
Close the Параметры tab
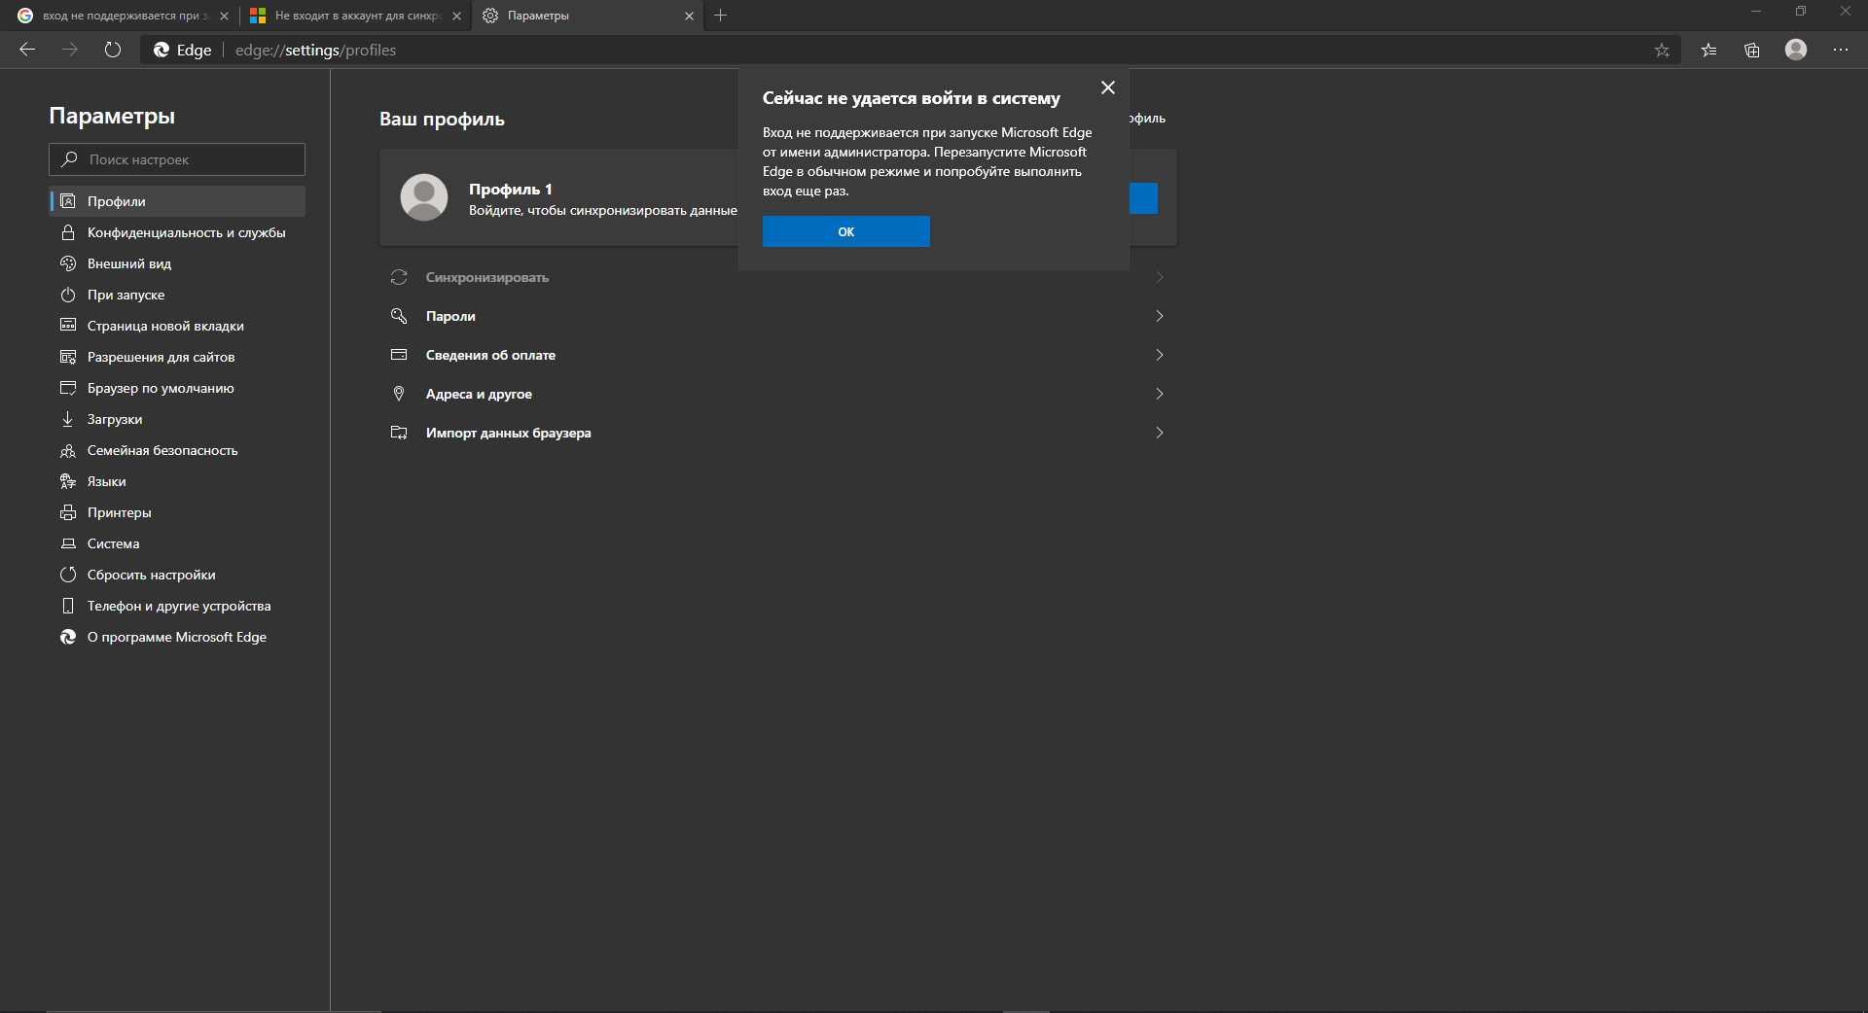[x=690, y=16]
